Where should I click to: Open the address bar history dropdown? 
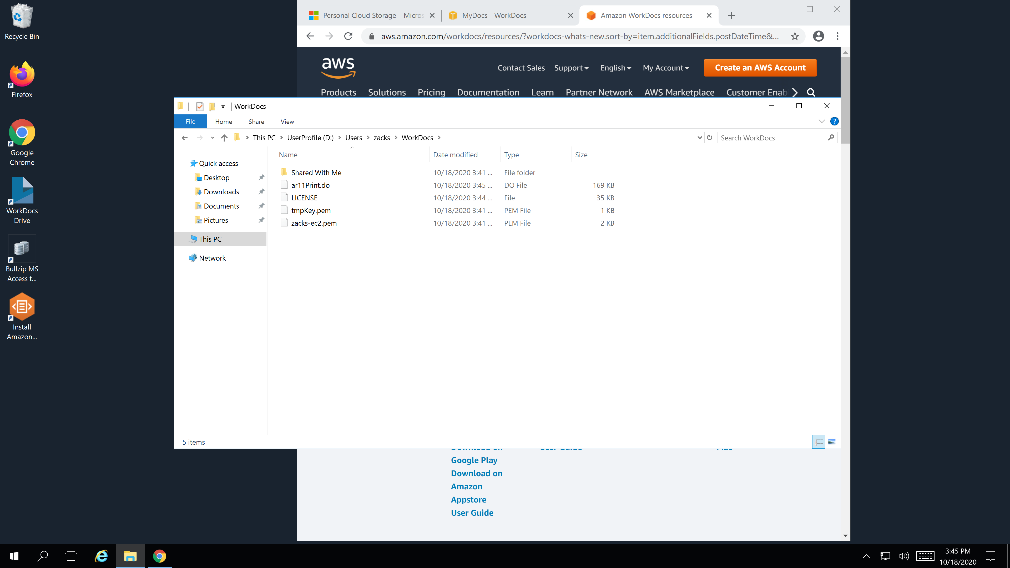tap(699, 138)
